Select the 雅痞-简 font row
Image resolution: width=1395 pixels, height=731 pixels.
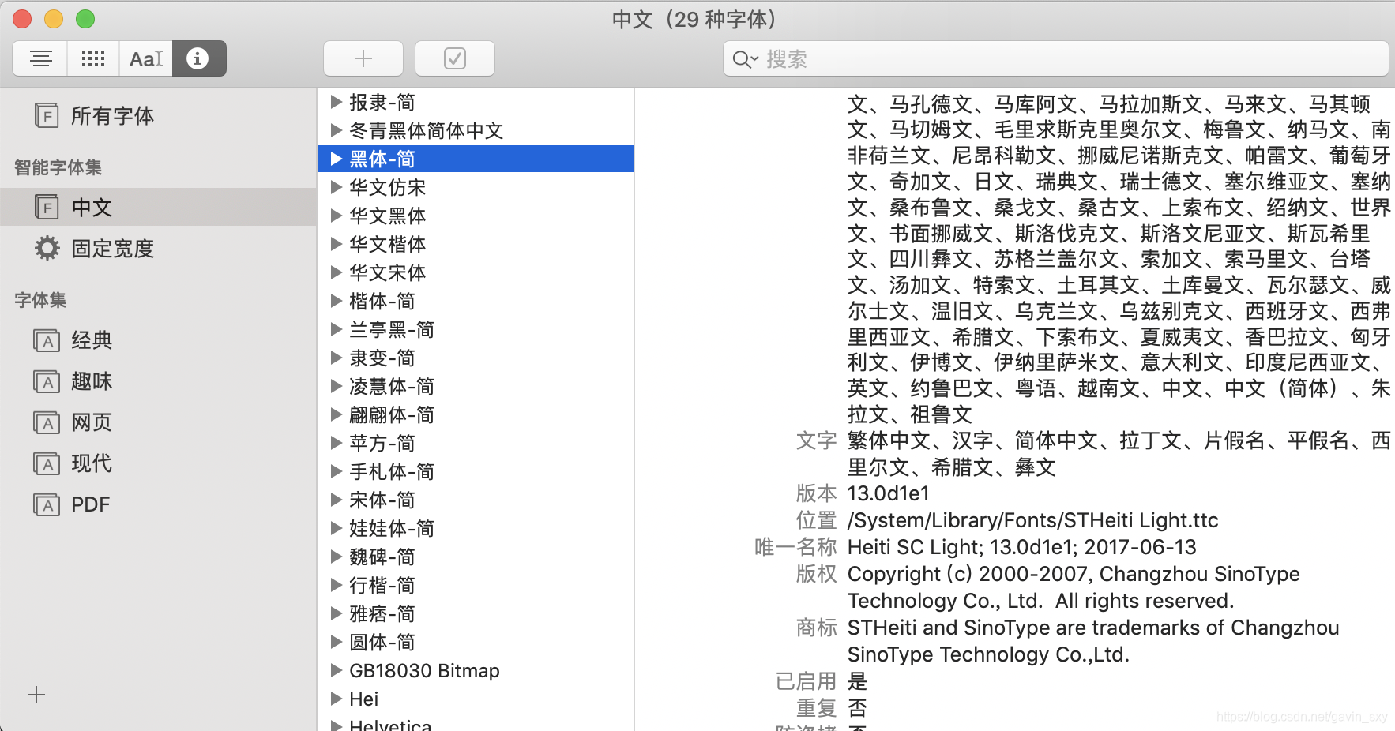click(476, 613)
